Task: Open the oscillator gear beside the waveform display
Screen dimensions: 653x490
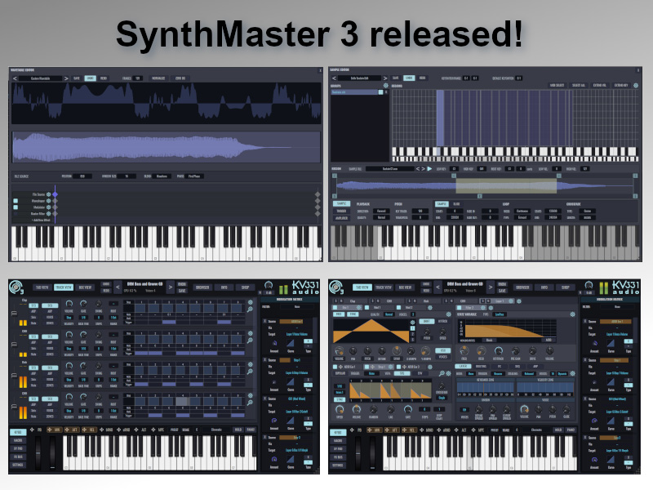Action: click(412, 322)
